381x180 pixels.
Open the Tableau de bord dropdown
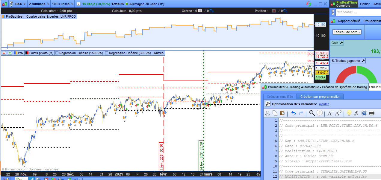coord(347,32)
